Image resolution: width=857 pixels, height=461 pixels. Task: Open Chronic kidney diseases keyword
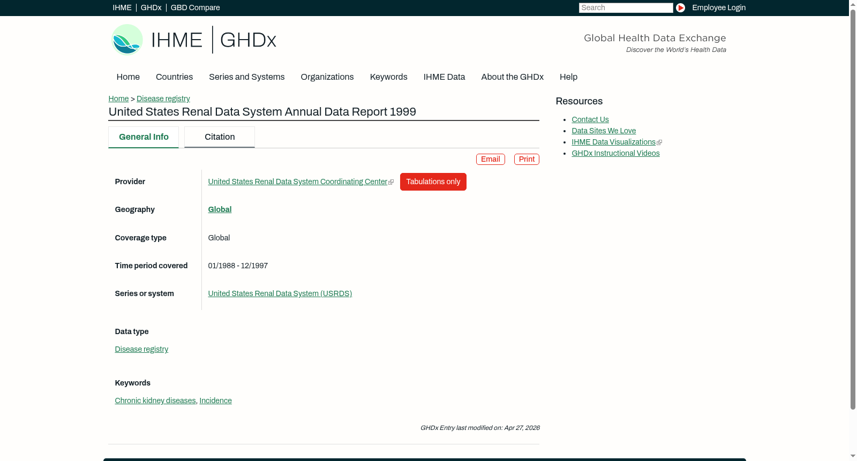155,401
